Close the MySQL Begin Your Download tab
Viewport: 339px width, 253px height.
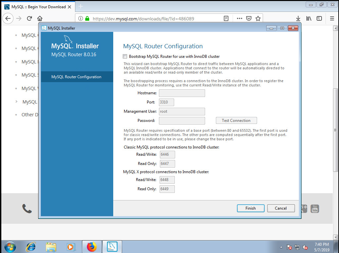(69, 7)
